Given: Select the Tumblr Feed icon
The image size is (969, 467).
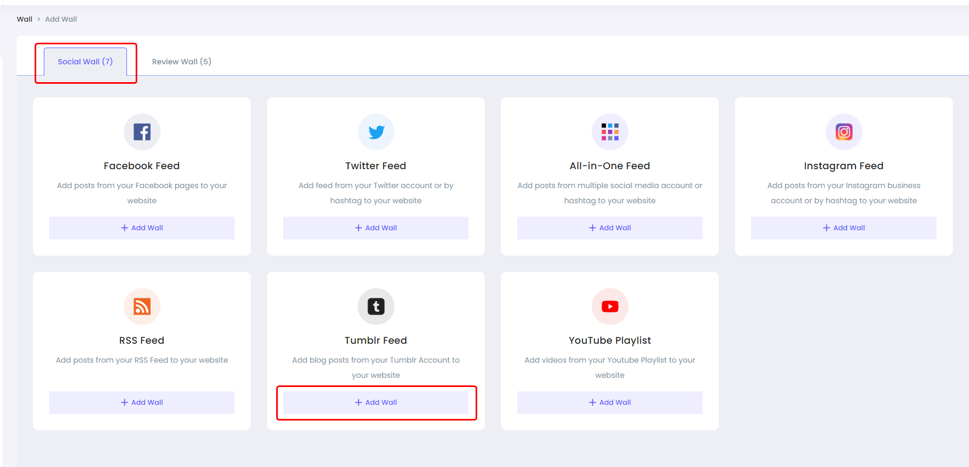Looking at the screenshot, I should (376, 306).
